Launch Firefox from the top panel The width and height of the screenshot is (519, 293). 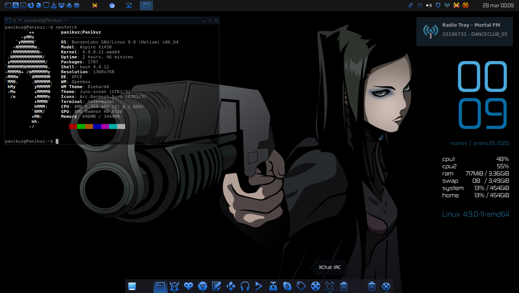(31, 5)
